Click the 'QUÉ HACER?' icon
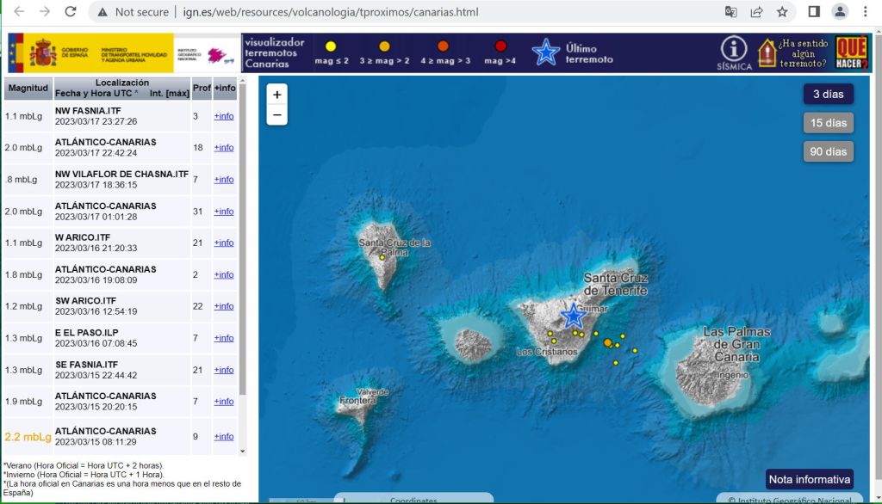 (x=851, y=52)
